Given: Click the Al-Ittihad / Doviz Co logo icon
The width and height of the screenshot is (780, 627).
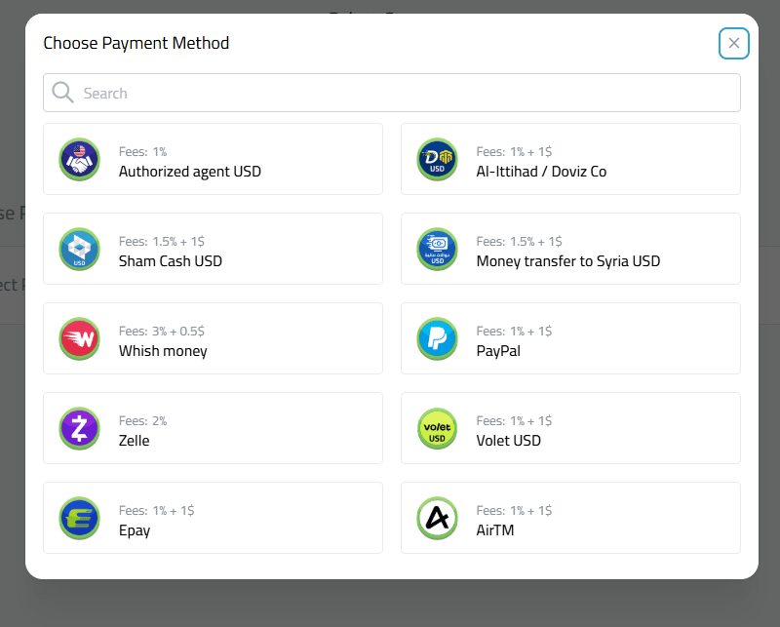Looking at the screenshot, I should 437,159.
